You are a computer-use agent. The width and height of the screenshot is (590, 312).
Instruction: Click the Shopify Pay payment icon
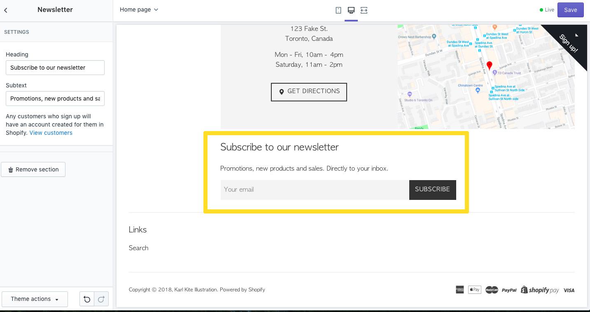point(539,290)
